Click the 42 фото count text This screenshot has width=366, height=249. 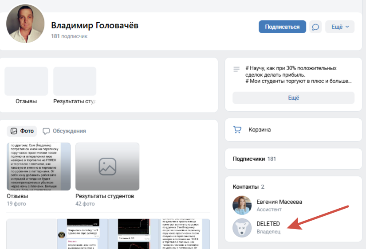click(85, 204)
